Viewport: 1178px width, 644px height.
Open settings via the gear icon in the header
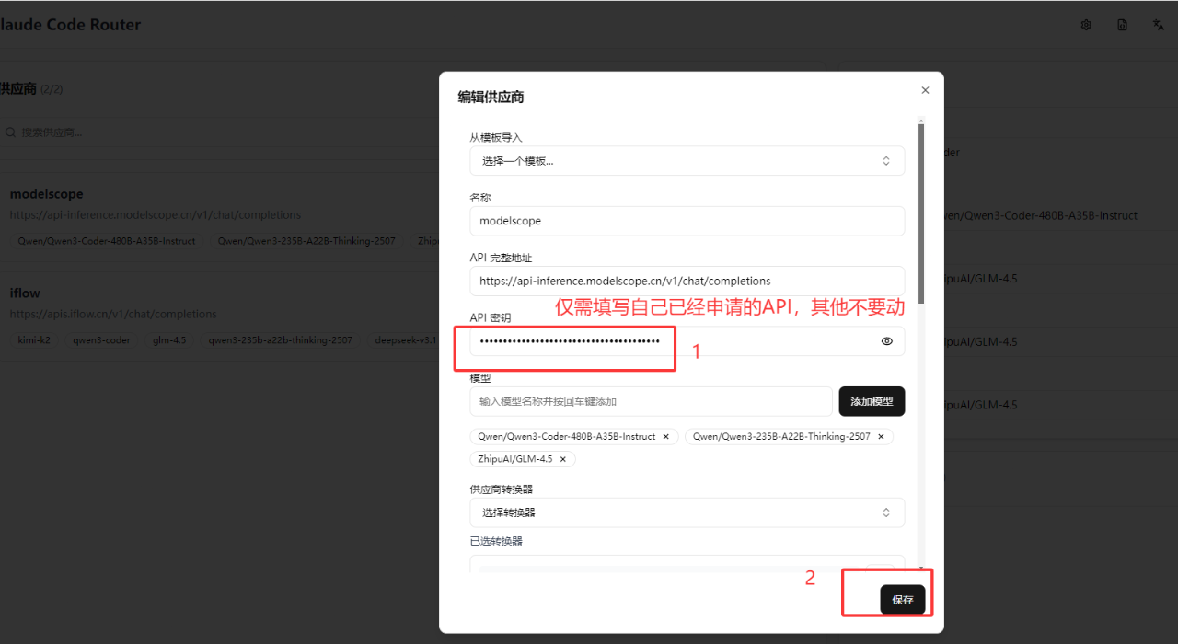click(x=1086, y=25)
